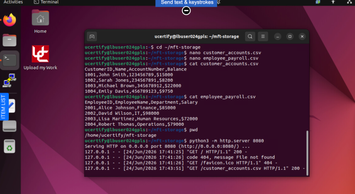Minimize the terminal window
The width and height of the screenshot is (355, 194).
click(278, 37)
